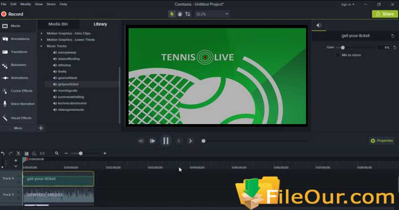
Task: Expand Motion Graphics - Lower Thirds folder
Action: pyautogui.click(x=41, y=40)
